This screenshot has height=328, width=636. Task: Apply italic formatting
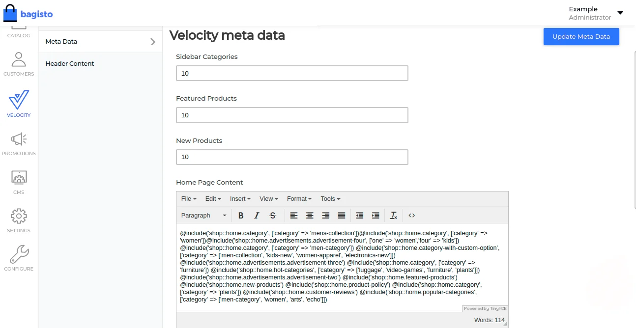(257, 215)
